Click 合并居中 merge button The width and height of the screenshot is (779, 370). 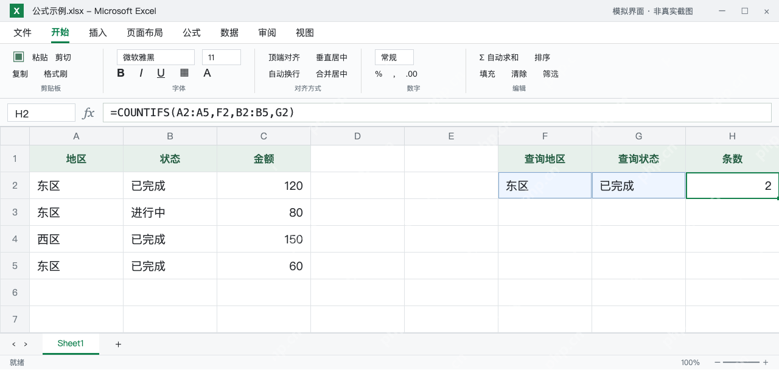click(x=332, y=74)
